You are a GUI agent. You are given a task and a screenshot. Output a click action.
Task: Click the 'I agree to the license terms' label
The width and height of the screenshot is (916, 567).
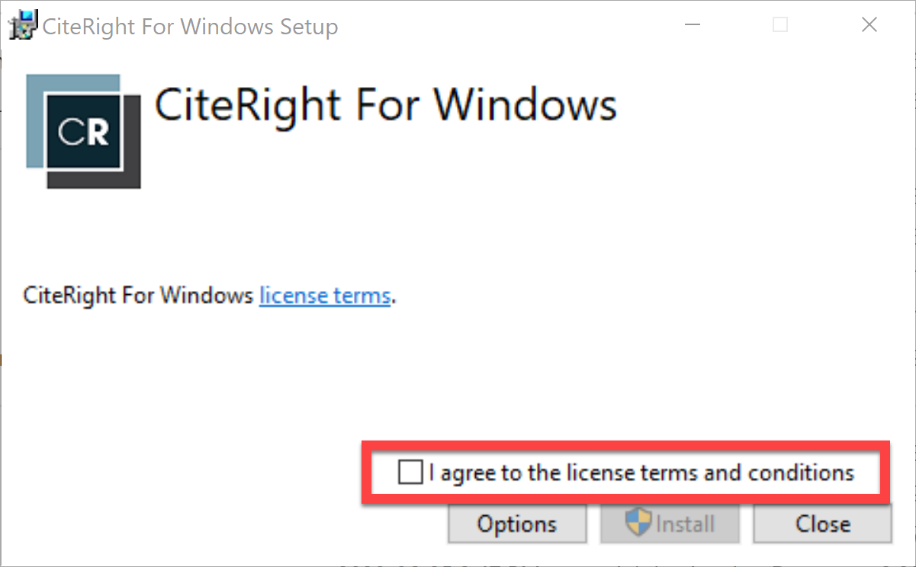641,472
